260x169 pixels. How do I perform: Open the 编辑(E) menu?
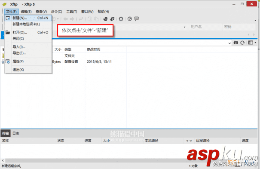click(26, 12)
